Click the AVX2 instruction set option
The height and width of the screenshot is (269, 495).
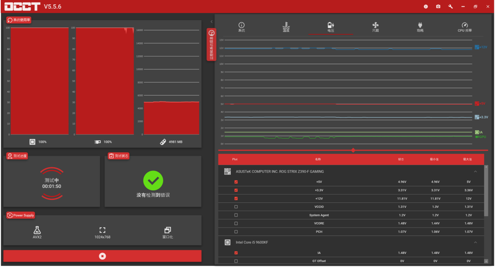coord(37,232)
